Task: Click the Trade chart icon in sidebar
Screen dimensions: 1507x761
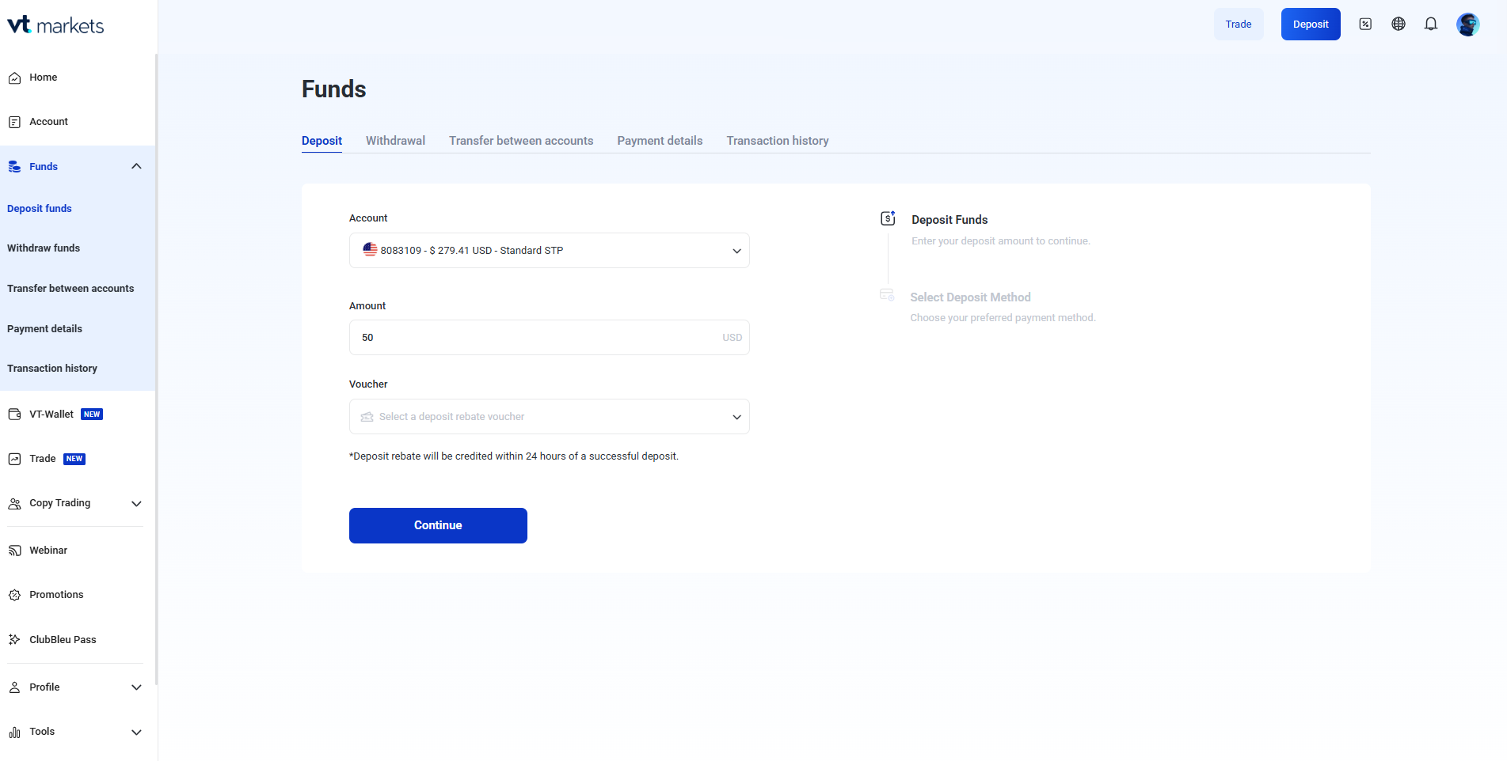Action: click(14, 459)
